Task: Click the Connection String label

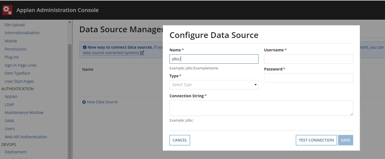Action: point(186,96)
